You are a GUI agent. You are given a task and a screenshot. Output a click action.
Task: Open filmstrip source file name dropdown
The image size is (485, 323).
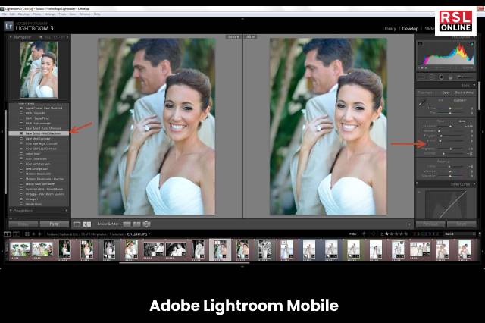pos(138,234)
